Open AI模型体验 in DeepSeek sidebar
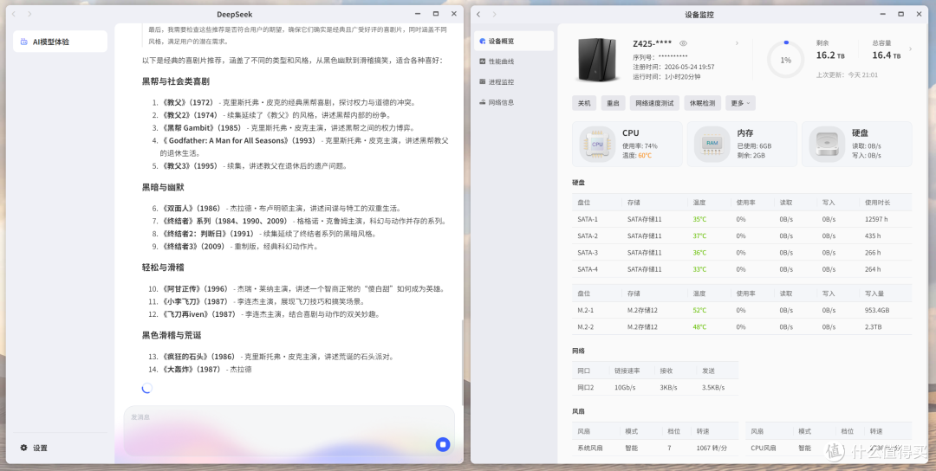 (x=60, y=42)
